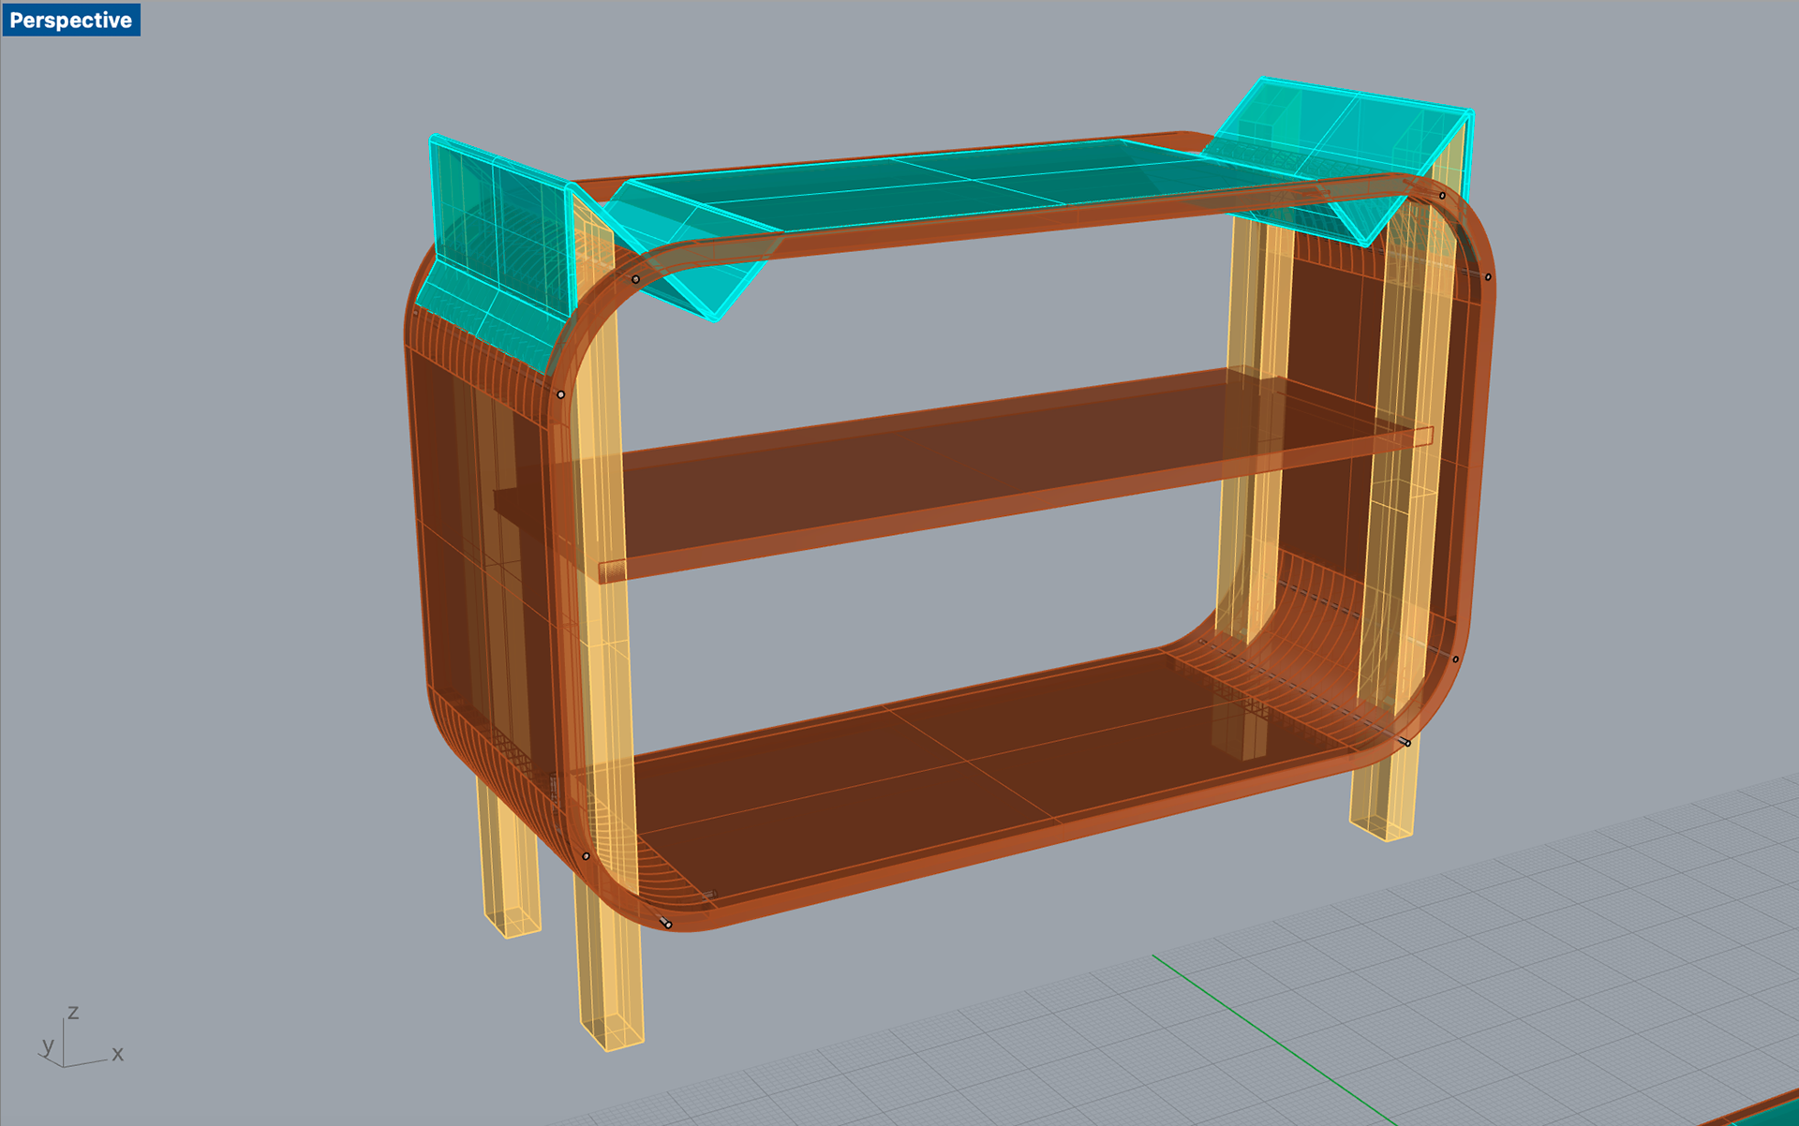Click the point on the left frame below the cyan fin

[x=561, y=394]
